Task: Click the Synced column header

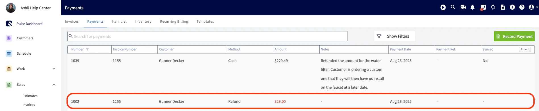Action: (488, 49)
